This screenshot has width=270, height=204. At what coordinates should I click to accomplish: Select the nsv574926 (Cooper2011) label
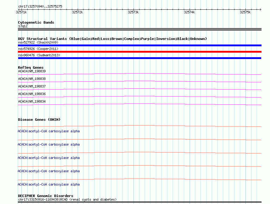pyautogui.click(x=38, y=49)
